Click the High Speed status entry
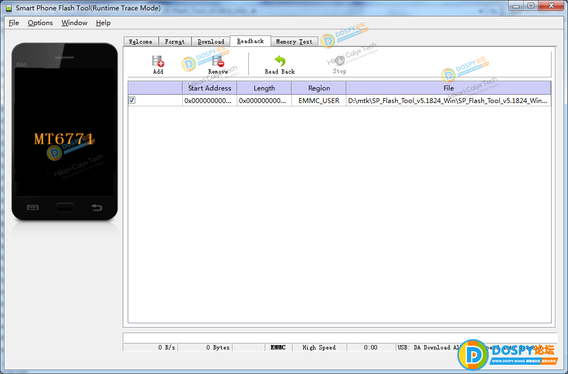568x374 pixels. 319,347
